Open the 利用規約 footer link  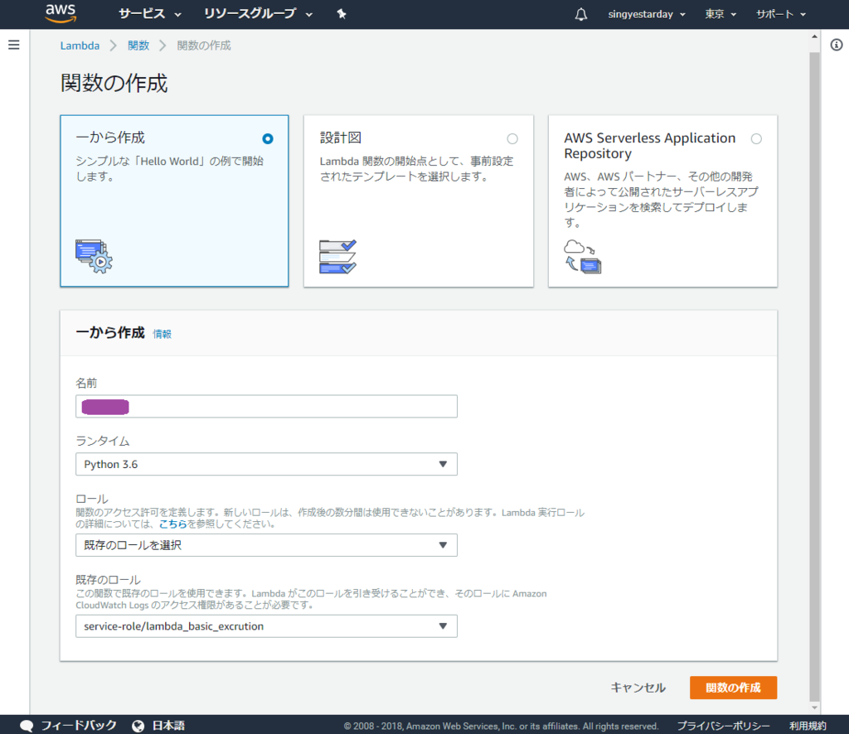click(x=808, y=726)
